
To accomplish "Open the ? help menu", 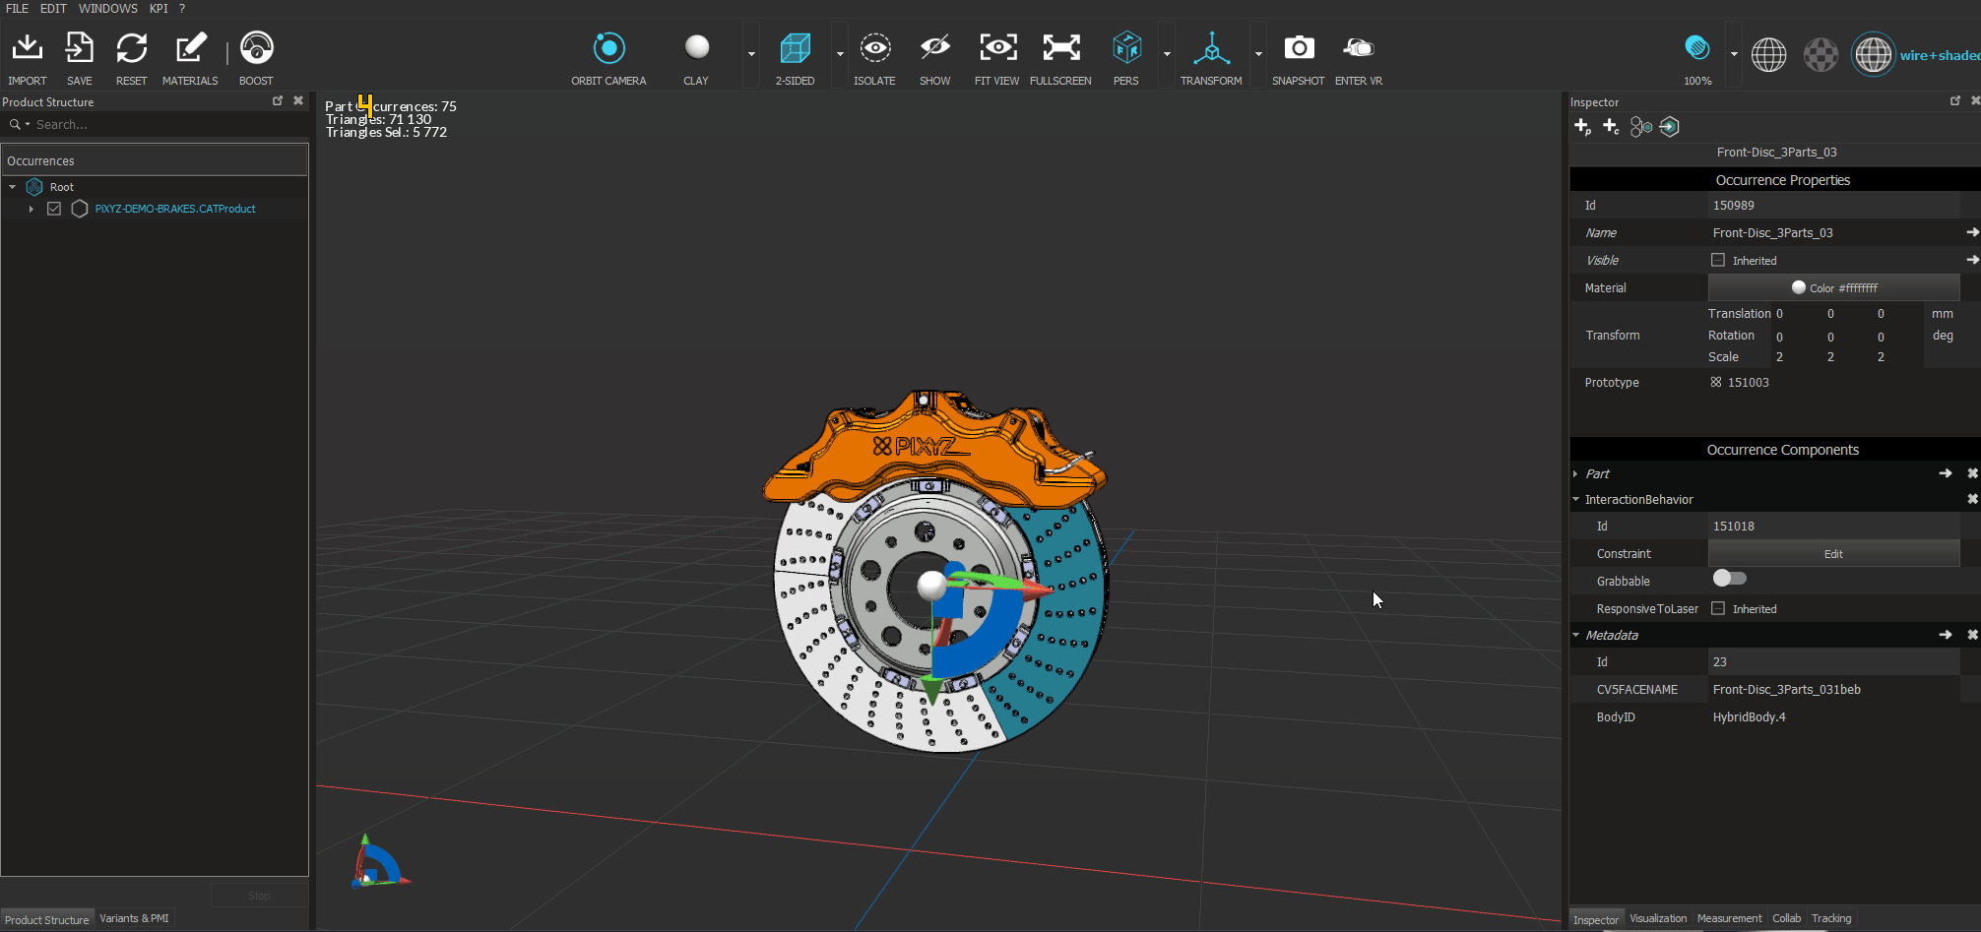I will (181, 9).
